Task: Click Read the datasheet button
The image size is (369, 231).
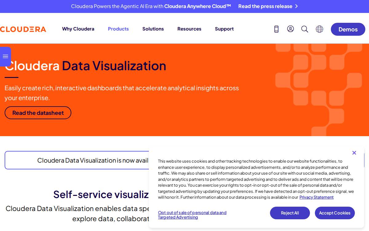Action: tap(38, 113)
